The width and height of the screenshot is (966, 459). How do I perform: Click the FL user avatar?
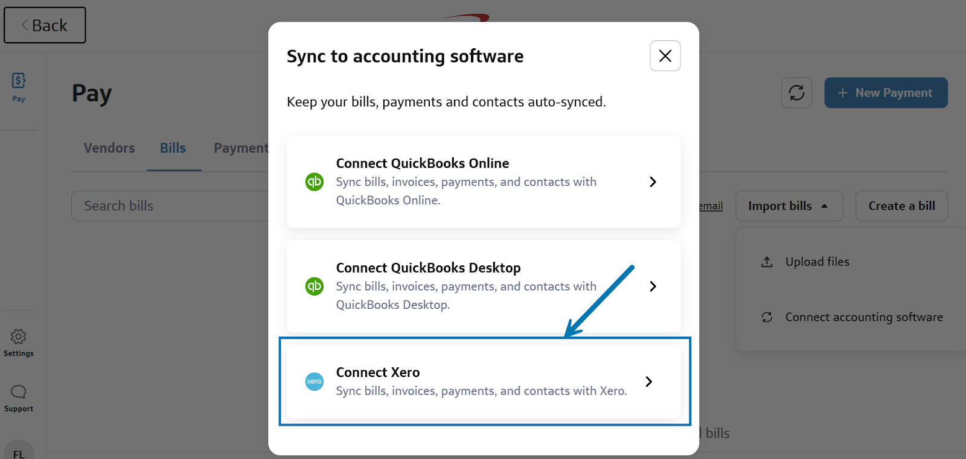(x=19, y=452)
